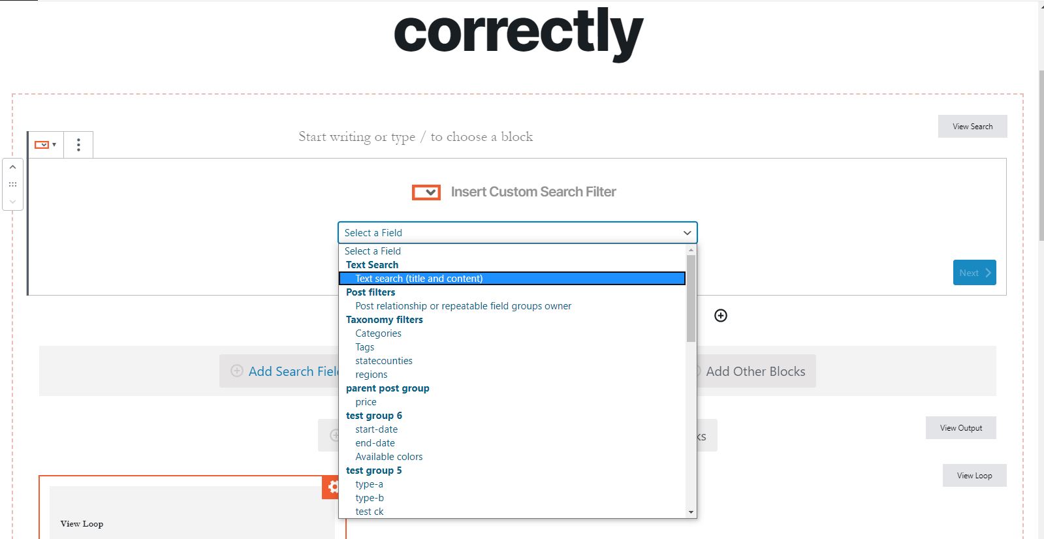Click the dropdown list scrollbar down arrow
Screen dimensions: 1044x539
click(691, 512)
